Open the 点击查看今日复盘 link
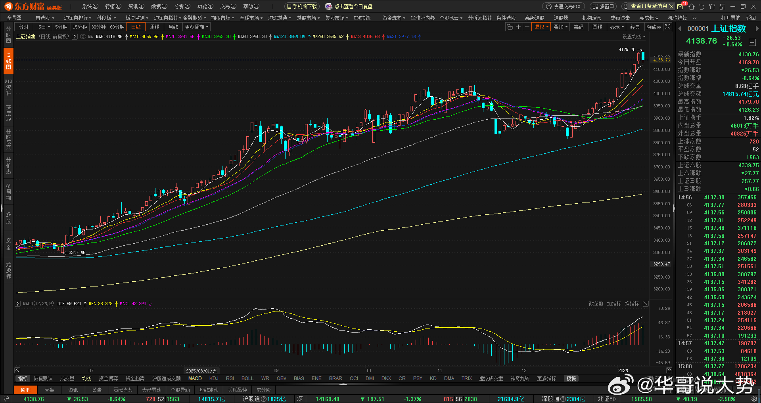761x403 pixels. [349, 6]
